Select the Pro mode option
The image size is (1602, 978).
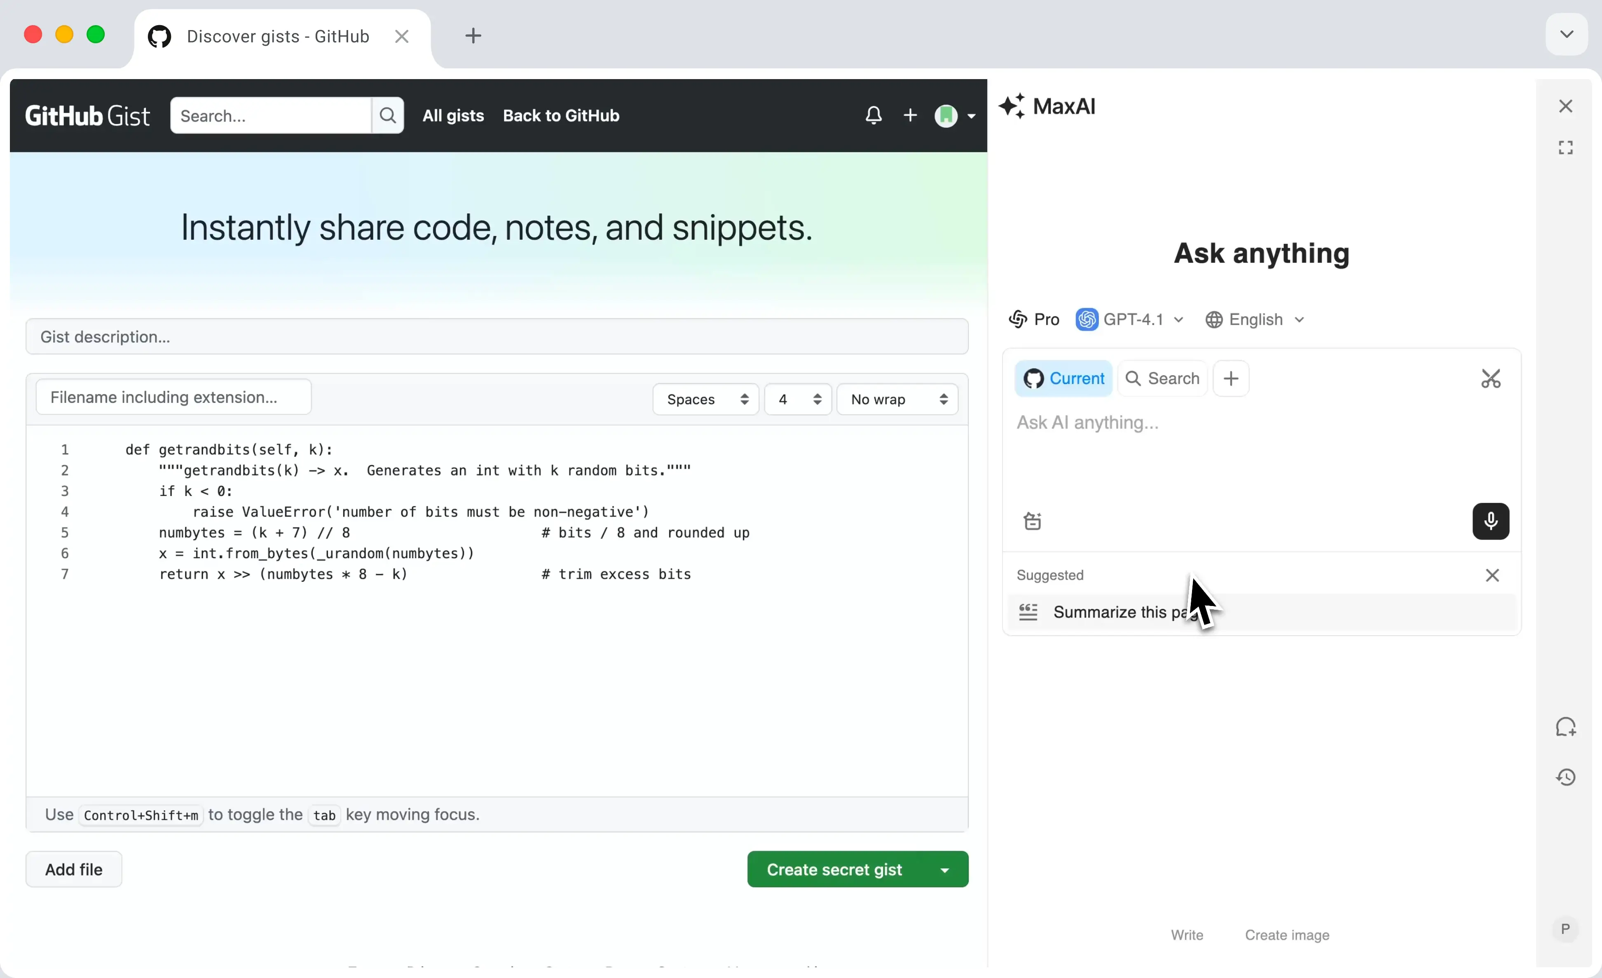1034,320
